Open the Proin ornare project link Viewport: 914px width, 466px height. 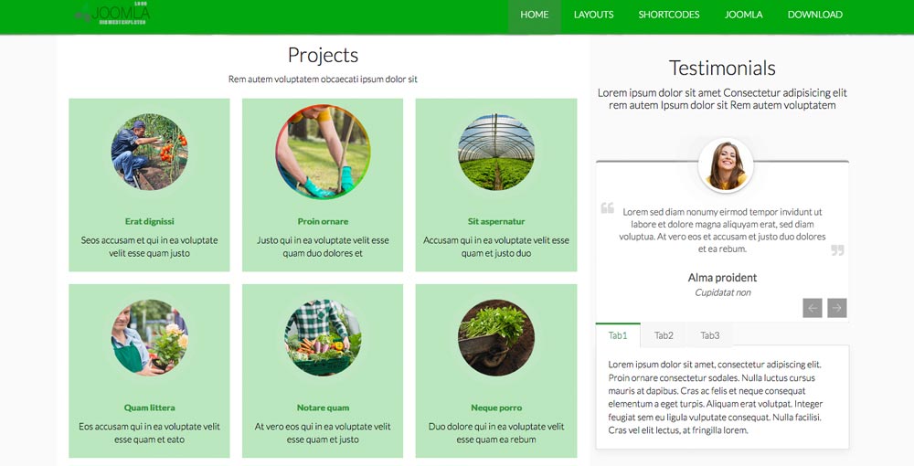323,221
